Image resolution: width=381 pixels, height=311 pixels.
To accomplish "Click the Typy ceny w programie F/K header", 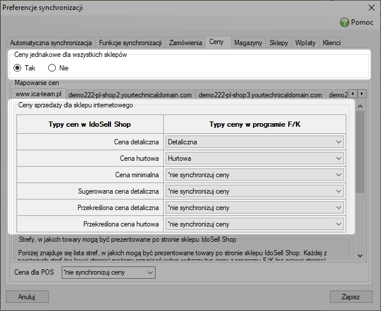I will [x=255, y=124].
